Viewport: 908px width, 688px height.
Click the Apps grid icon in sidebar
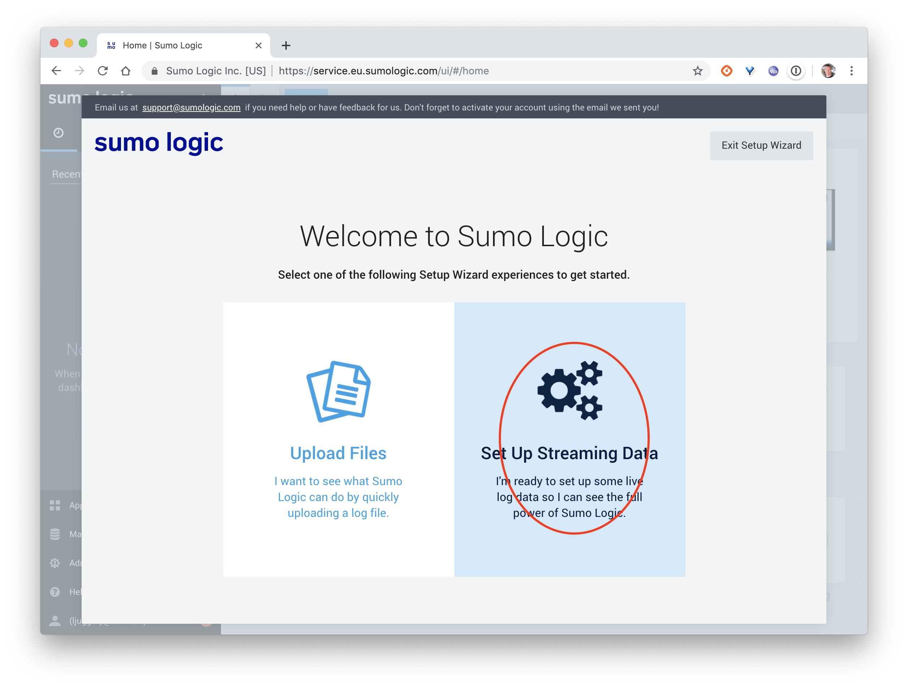pos(55,505)
